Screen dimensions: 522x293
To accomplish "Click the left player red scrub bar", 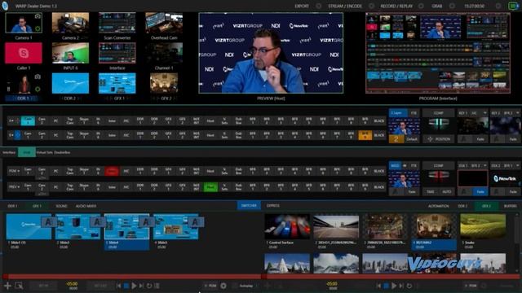I will coord(132,277).
